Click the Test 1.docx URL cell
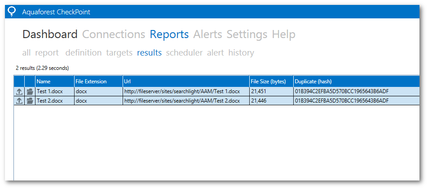 point(182,91)
